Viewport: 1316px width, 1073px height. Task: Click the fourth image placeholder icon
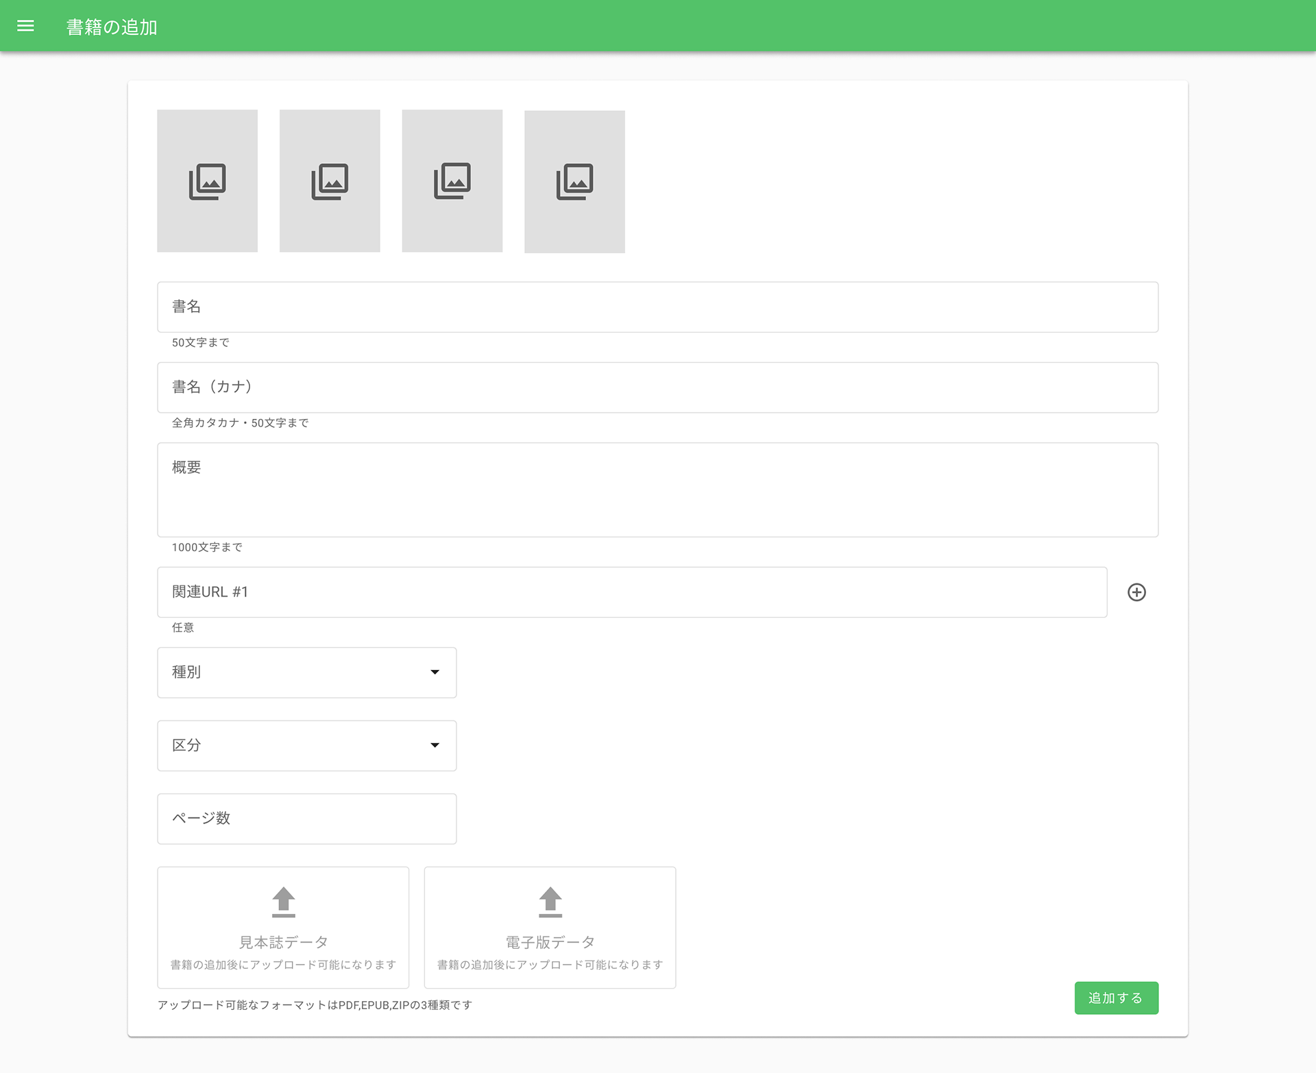(x=574, y=182)
